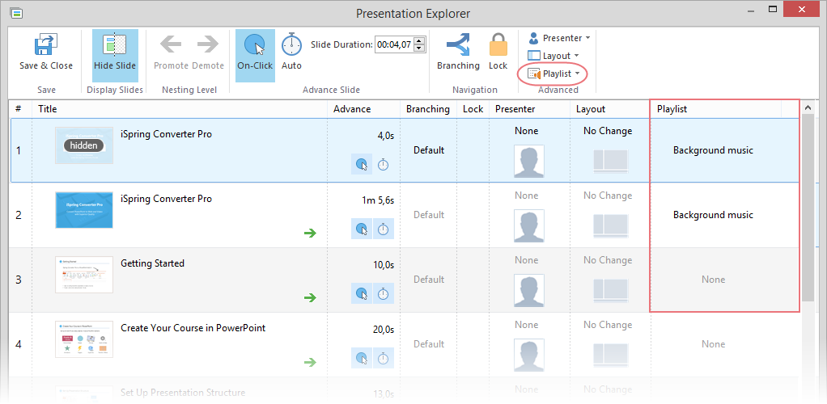Select slide 2 blue thumbnail
Image resolution: width=827 pixels, height=404 pixels.
(84, 209)
